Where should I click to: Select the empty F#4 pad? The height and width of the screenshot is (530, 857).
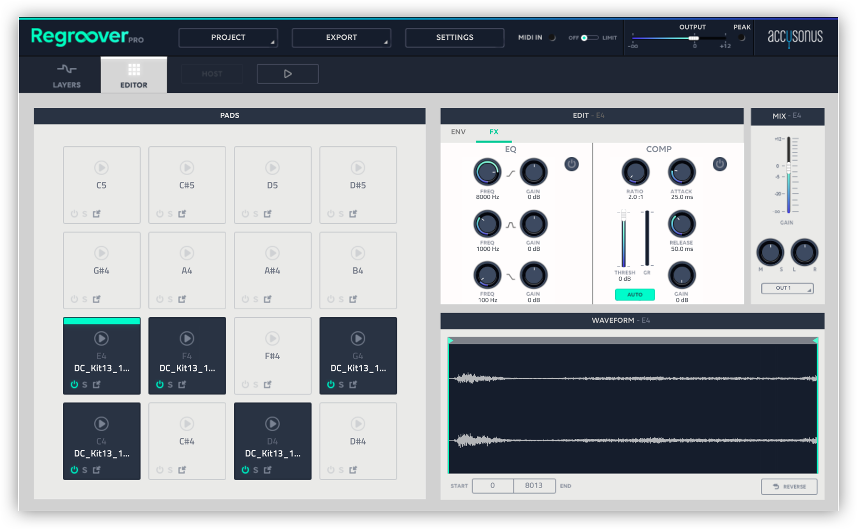tap(272, 356)
